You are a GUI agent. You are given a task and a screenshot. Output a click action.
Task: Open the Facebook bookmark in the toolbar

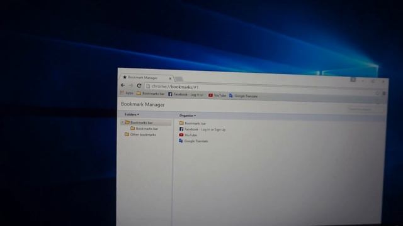[x=186, y=95]
